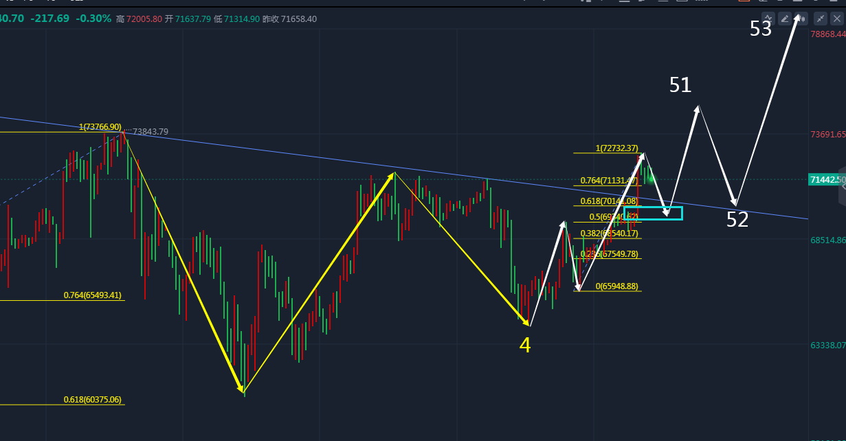
Task: Select the yellow wave label 4
Action: [525, 346]
